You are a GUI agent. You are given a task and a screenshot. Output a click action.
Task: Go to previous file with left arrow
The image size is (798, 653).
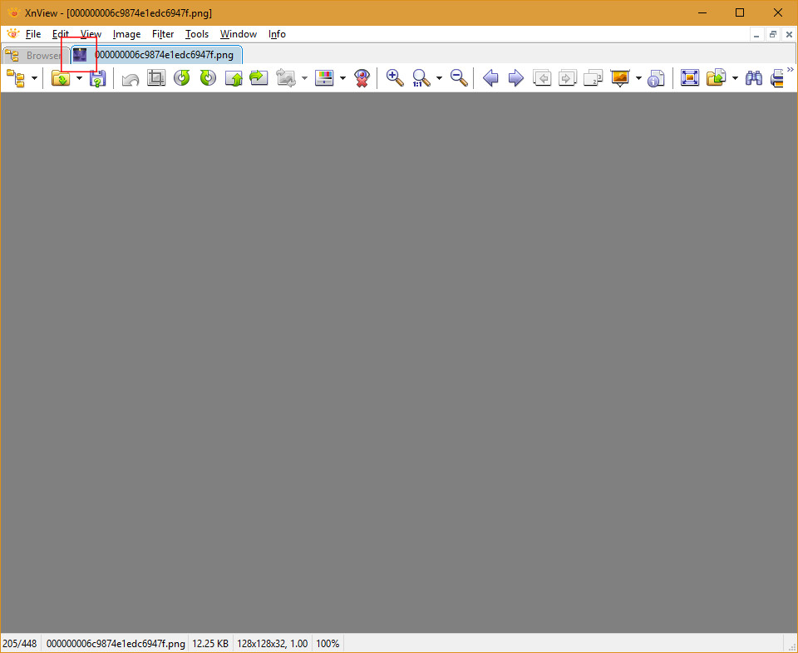[x=490, y=78]
